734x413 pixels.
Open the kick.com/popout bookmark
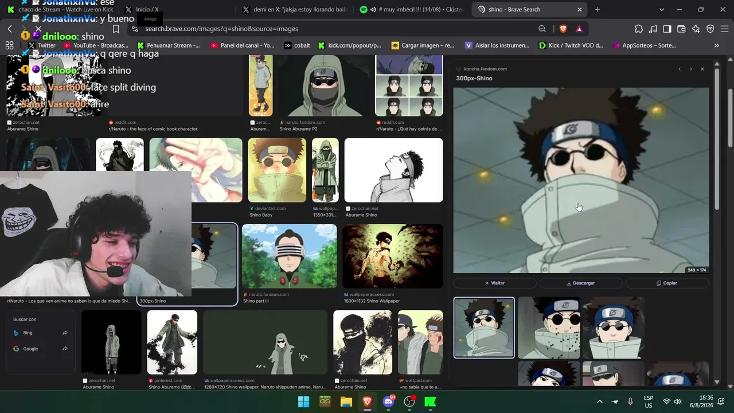coord(350,45)
